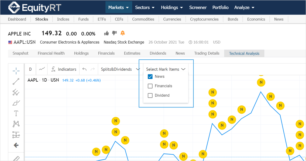
Task: Change the chart style line icon
Action: tap(42, 69)
